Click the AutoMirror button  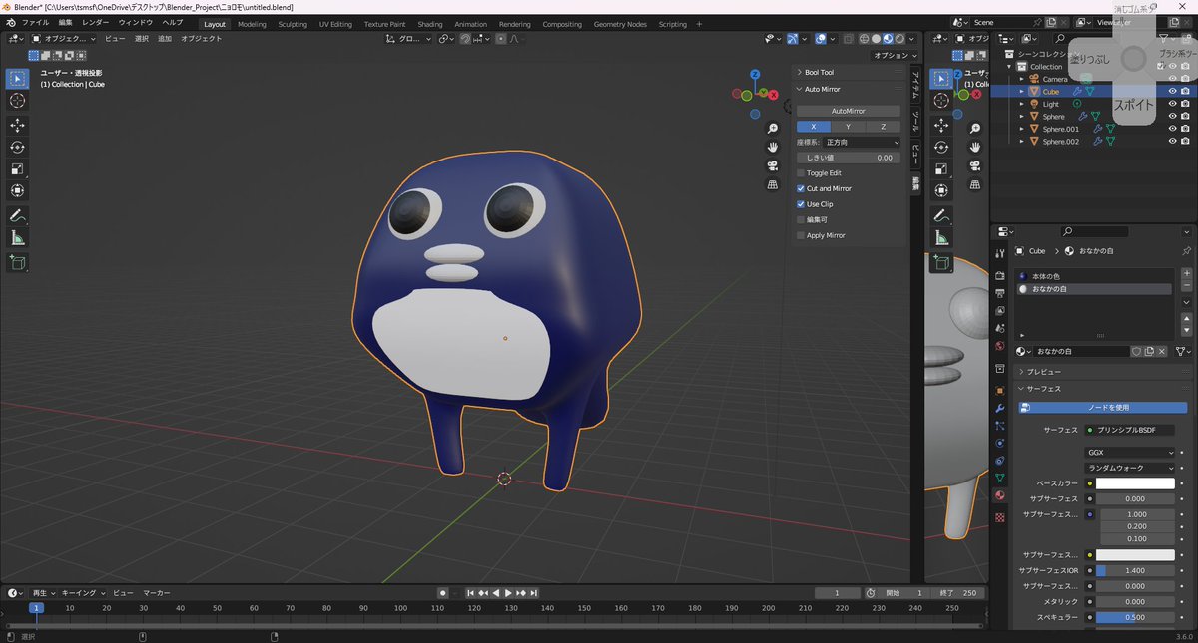coord(849,111)
